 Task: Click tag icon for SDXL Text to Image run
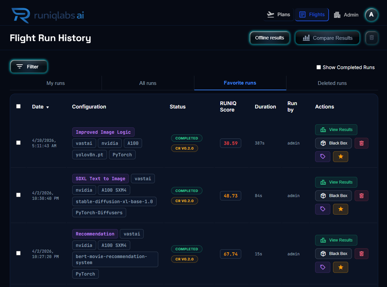click(x=323, y=209)
